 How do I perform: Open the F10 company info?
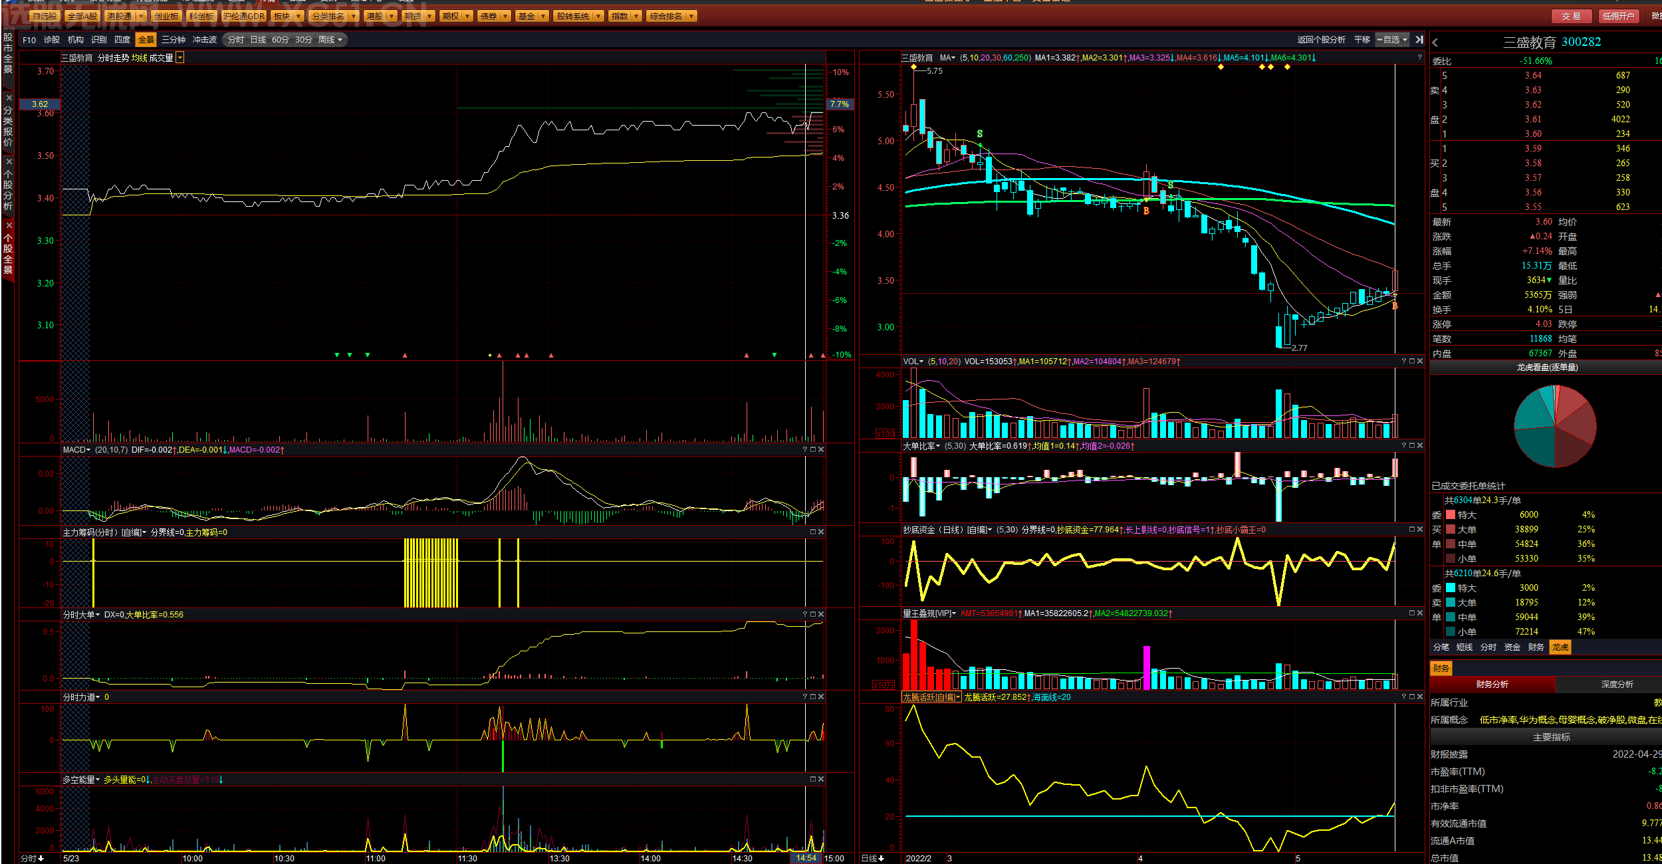tap(29, 40)
